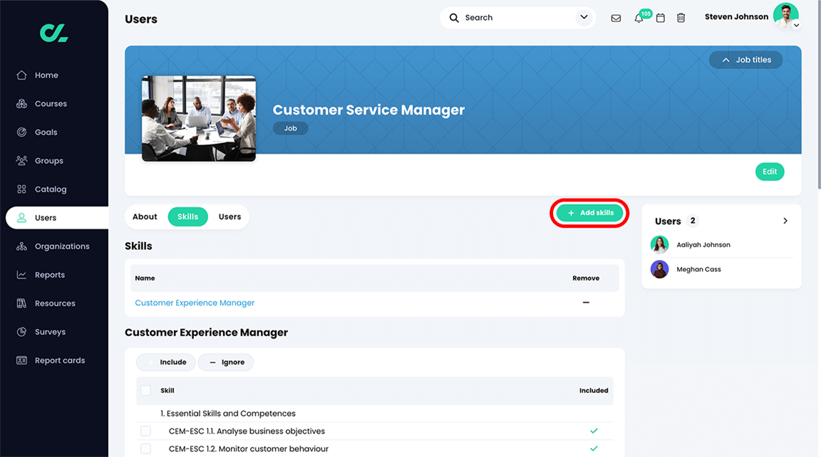The image size is (821, 457).
Task: Navigate to Groups via its sidebar icon
Action: pyautogui.click(x=51, y=160)
